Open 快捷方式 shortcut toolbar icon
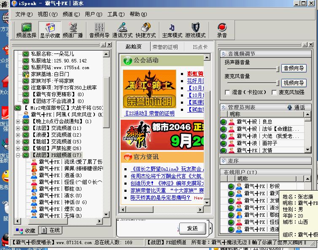 (x=146, y=31)
